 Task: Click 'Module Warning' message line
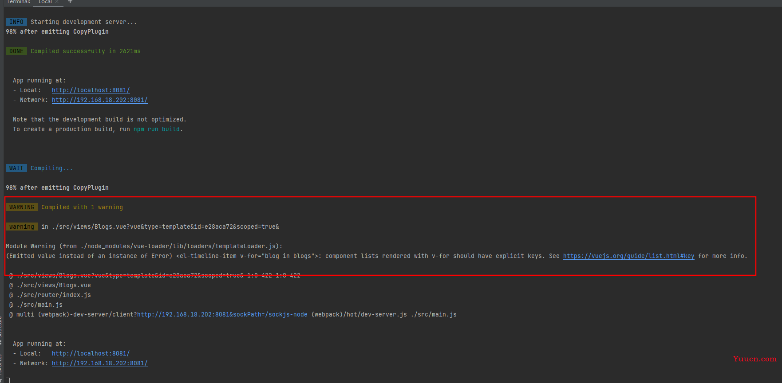[x=144, y=246]
